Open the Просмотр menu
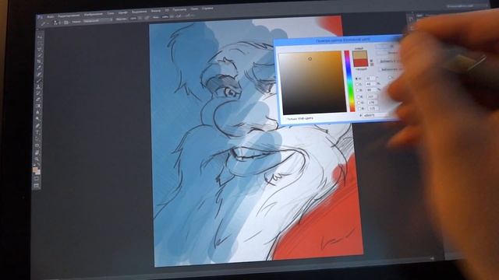 [x=179, y=9]
